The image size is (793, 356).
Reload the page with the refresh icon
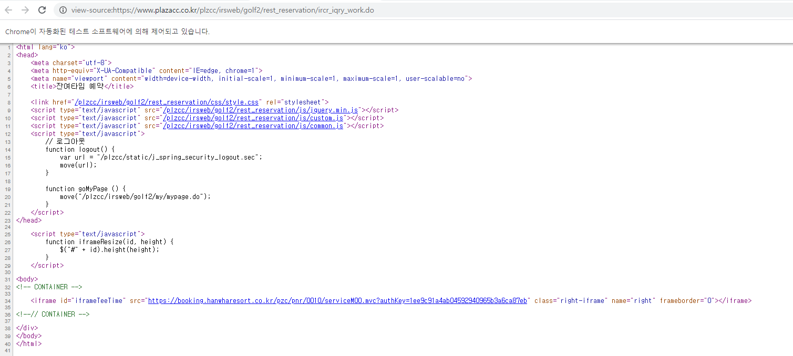tap(42, 10)
